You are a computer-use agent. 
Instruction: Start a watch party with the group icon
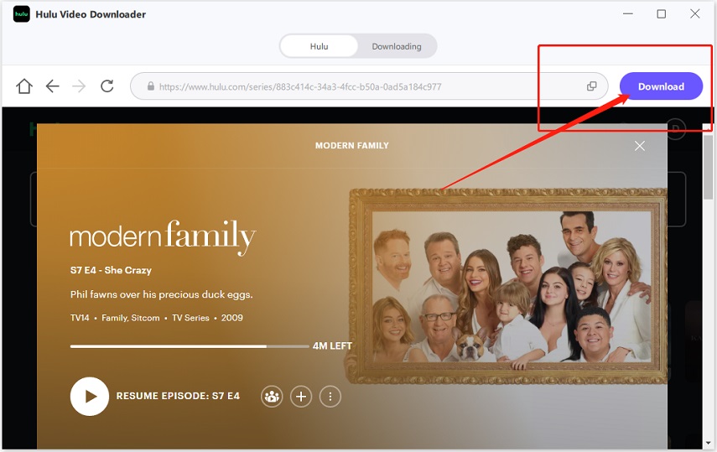(x=272, y=397)
